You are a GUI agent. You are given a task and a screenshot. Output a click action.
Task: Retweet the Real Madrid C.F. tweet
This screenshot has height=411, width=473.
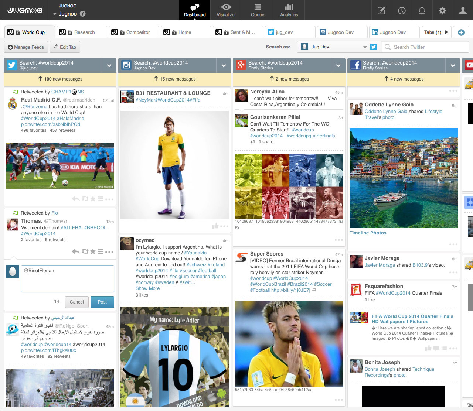(x=85, y=199)
